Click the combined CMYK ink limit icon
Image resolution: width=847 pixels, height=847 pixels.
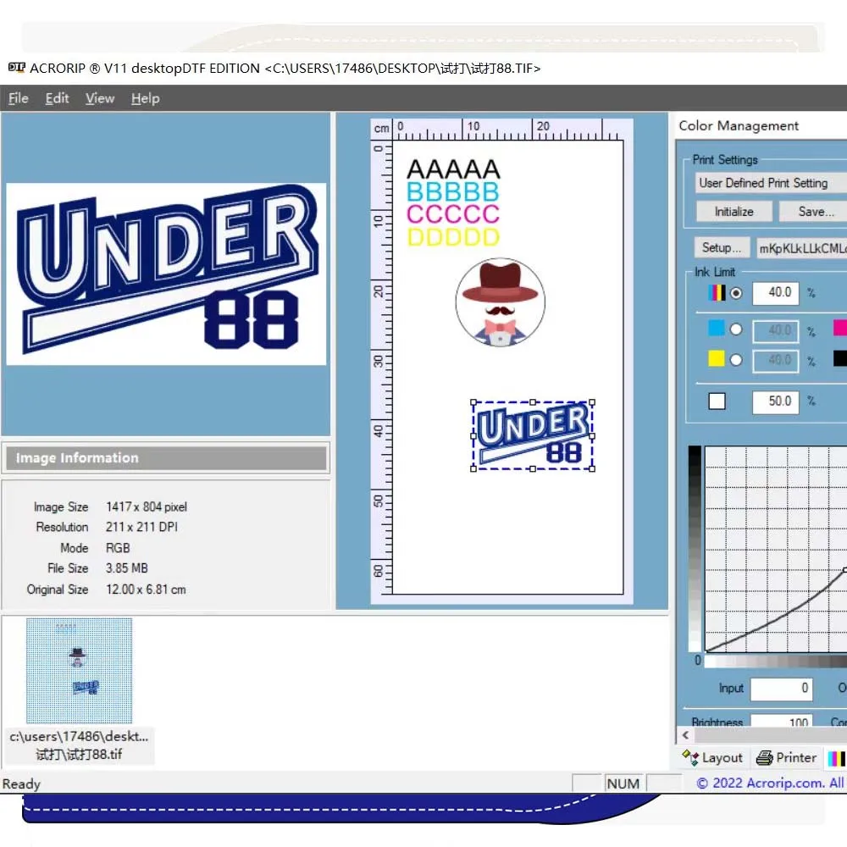click(x=717, y=293)
